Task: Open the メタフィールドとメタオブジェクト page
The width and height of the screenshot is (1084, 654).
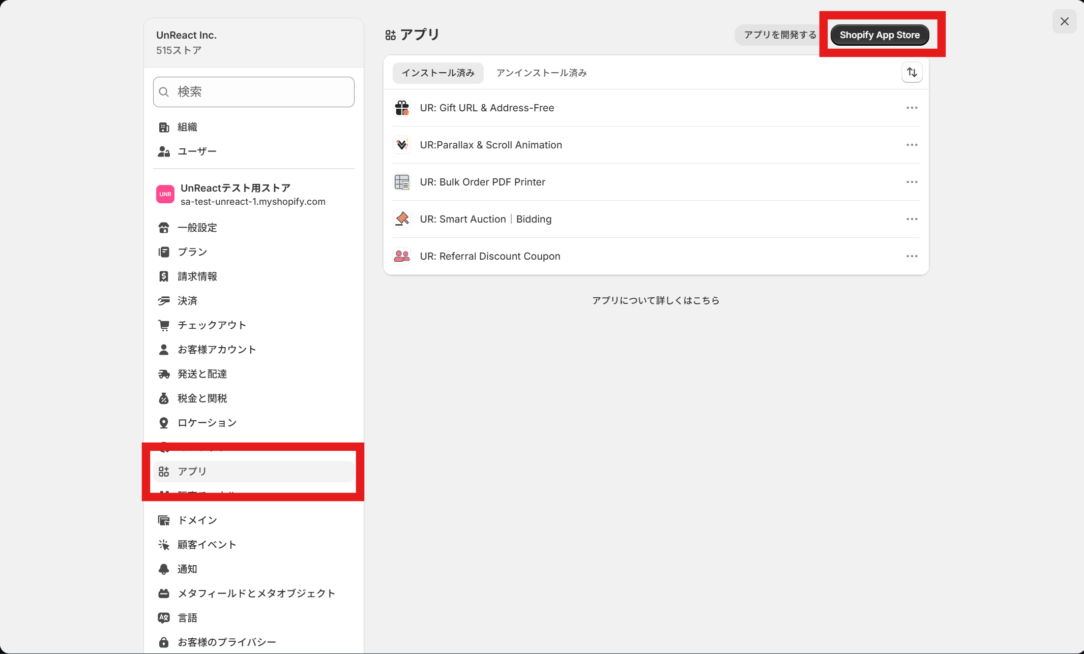Action: coord(253,594)
